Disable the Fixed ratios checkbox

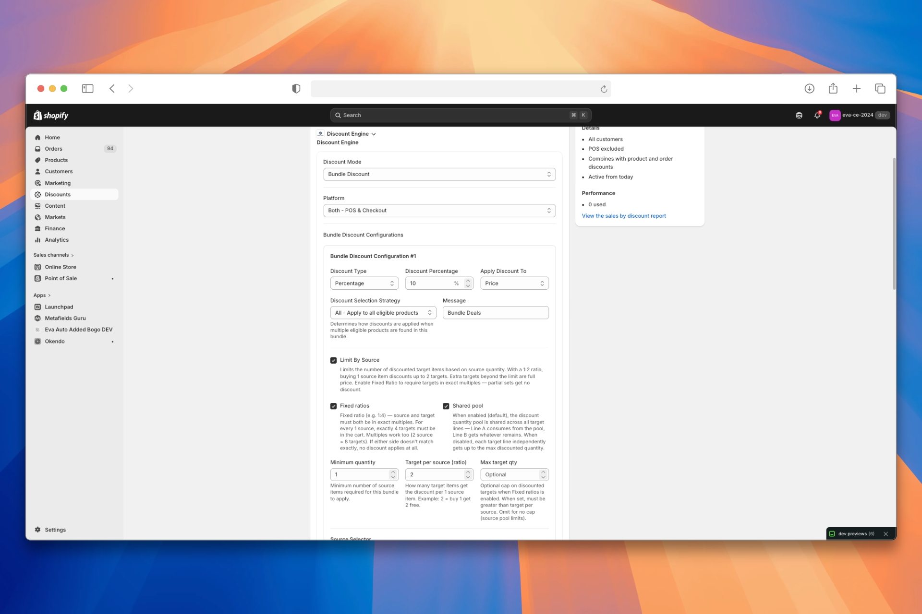coord(333,405)
